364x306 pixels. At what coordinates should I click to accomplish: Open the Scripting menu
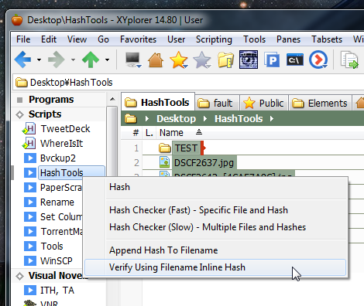[x=214, y=39]
